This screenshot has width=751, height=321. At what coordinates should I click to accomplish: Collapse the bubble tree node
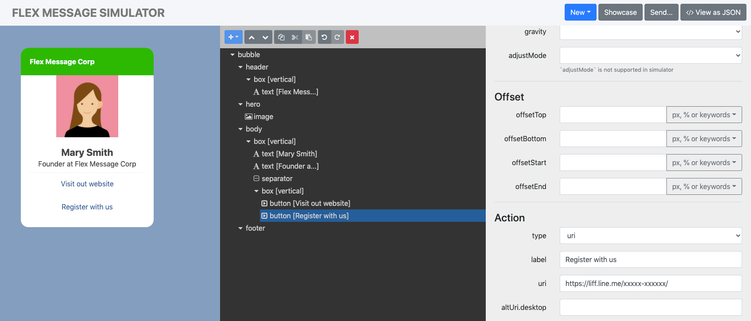tap(232, 55)
